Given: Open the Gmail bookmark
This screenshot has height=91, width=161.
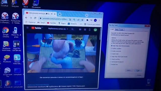Looking at the screenshot, I should (x=41, y=22).
